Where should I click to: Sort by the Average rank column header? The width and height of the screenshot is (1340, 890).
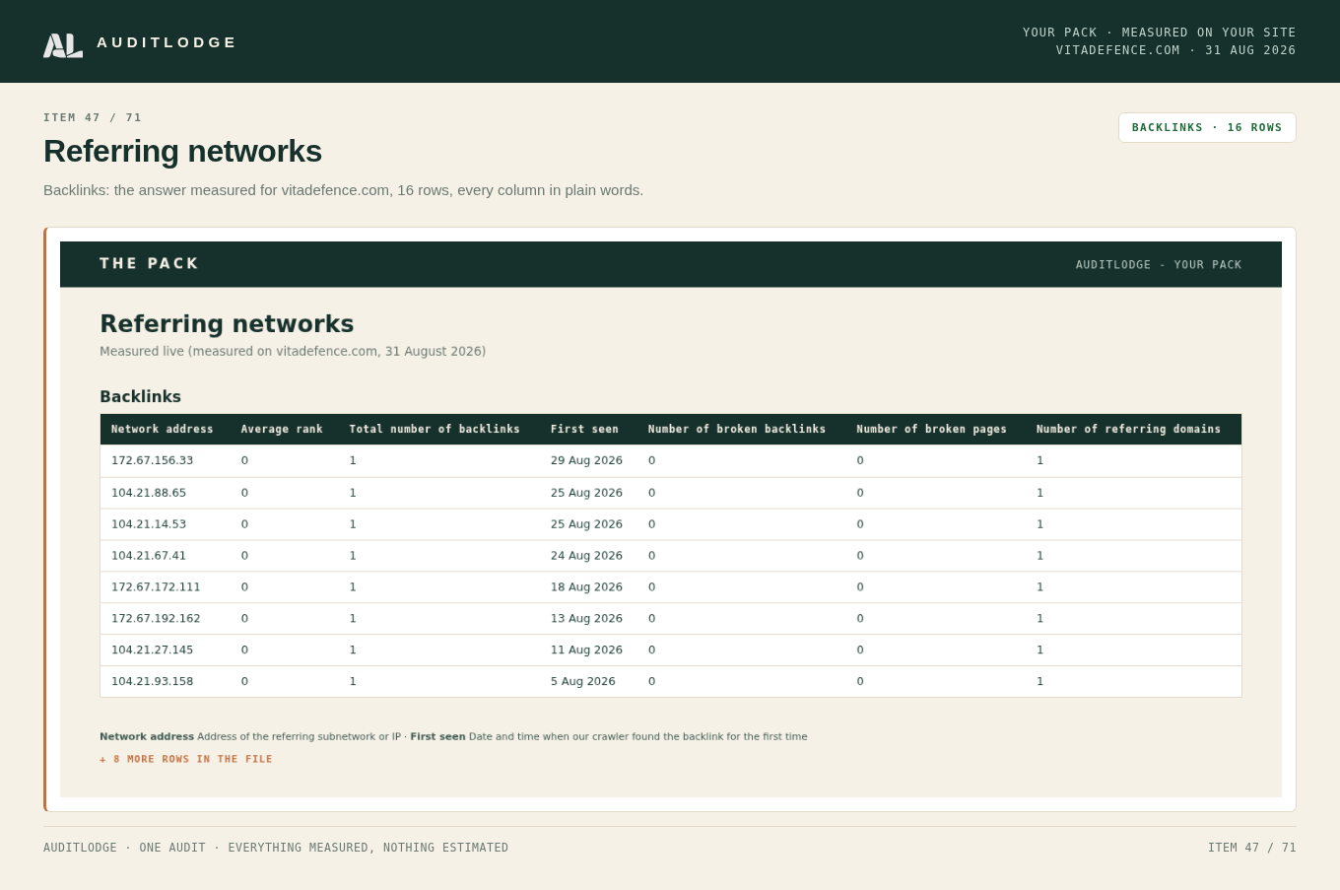282,429
